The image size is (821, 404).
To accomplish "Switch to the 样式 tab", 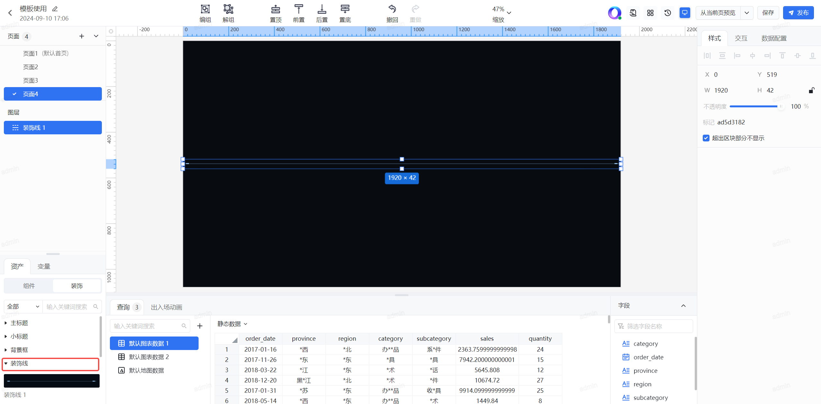I will click(x=714, y=38).
